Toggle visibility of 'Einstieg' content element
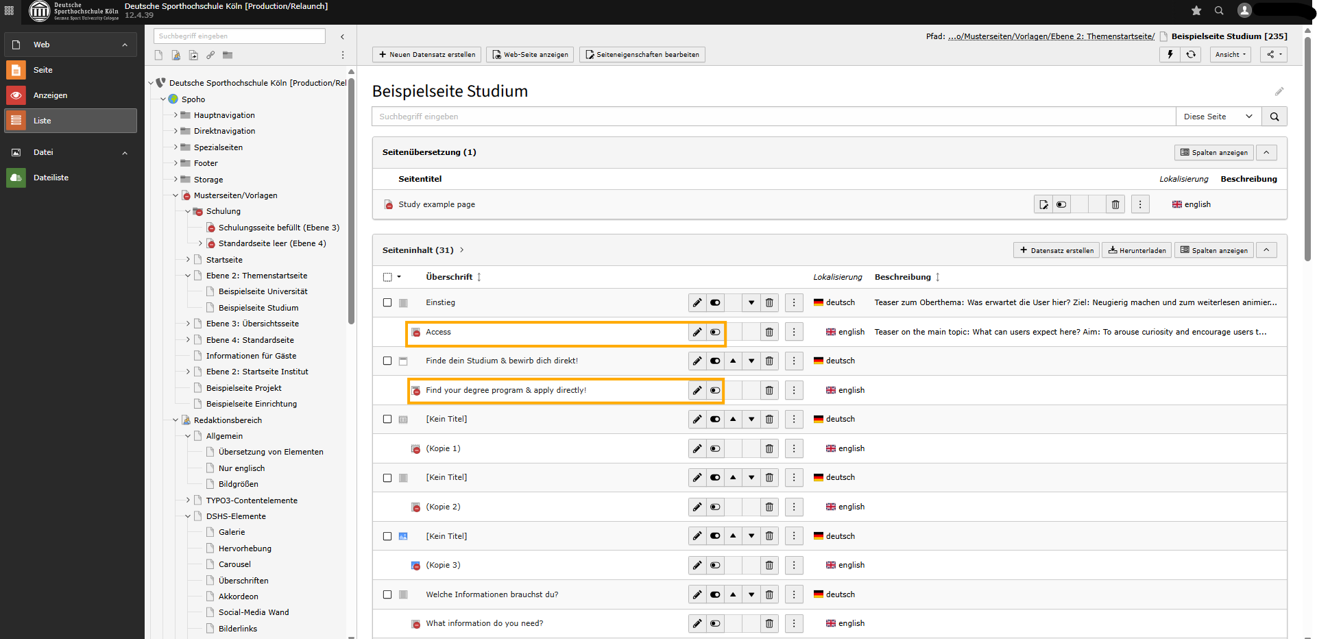 pyautogui.click(x=715, y=303)
